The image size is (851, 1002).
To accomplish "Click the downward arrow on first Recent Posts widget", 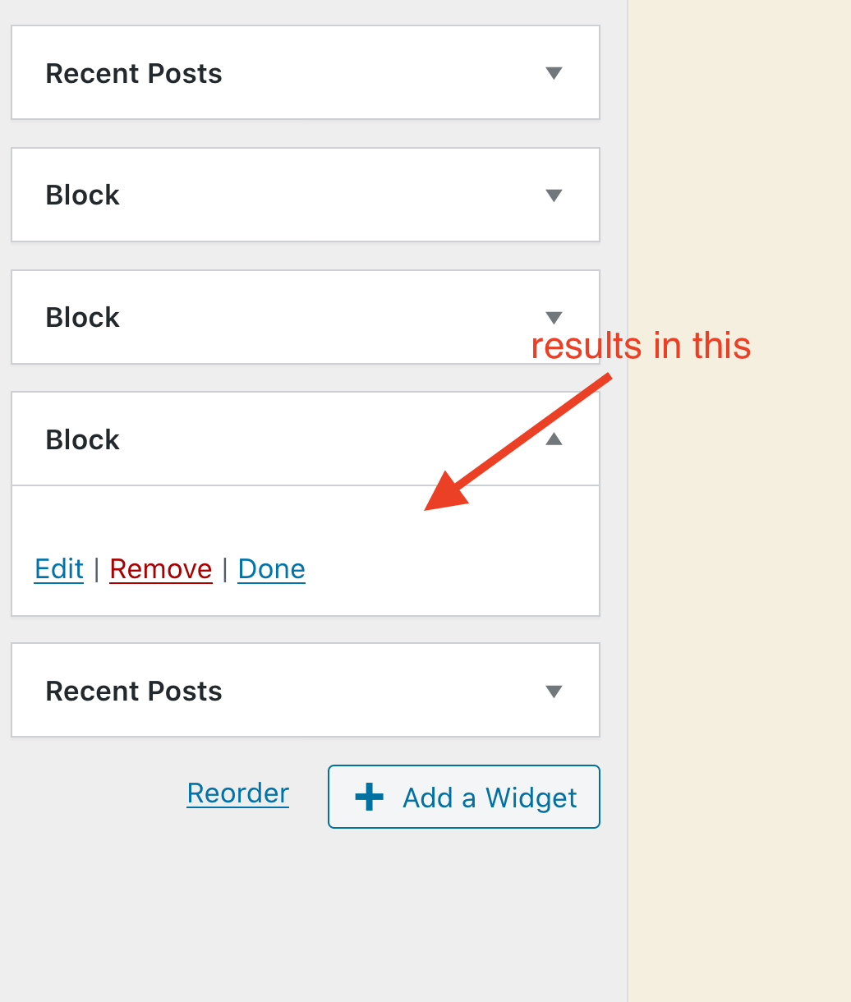I will pos(554,73).
